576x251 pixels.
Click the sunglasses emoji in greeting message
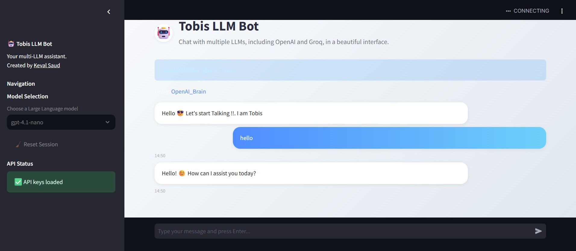(x=180, y=113)
